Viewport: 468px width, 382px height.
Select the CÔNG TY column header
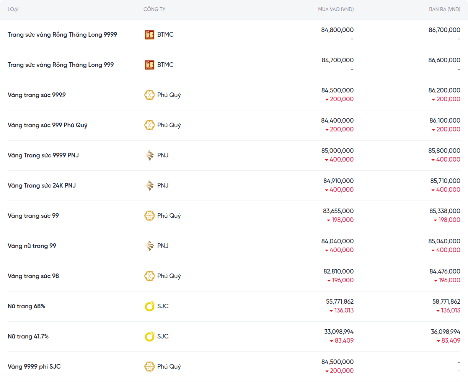point(154,9)
